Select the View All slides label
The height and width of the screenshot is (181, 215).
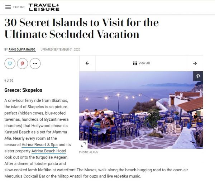(x=144, y=63)
